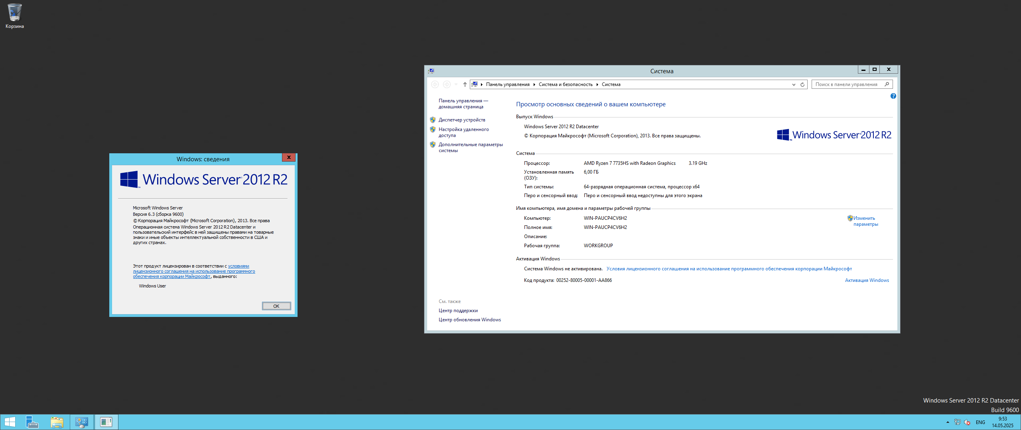
Task: Click the Back arrow in Система window
Action: click(435, 84)
